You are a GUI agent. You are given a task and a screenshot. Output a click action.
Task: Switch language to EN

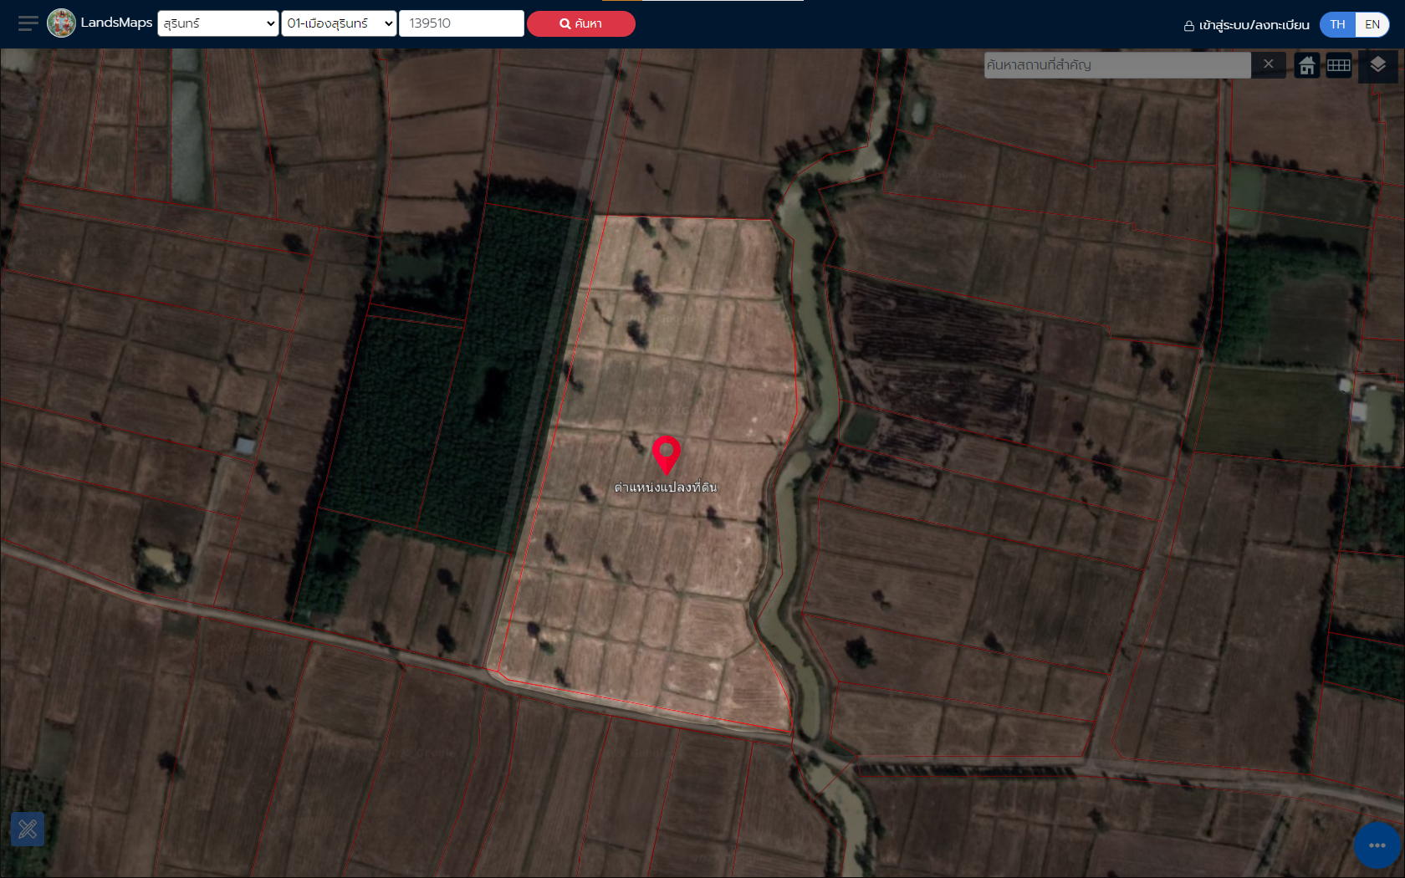[x=1372, y=24]
